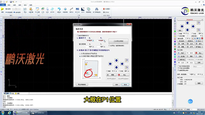Image resolution: width=205 pixels, height=115 pixels.
Task: Click the yellow play simulate icon in ribbon
Action: pos(2,9)
